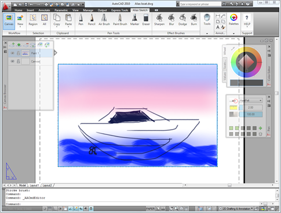Image resolution: width=281 pixels, height=213 pixels.
Task: Select the Marker tool
Action: coord(134,20)
